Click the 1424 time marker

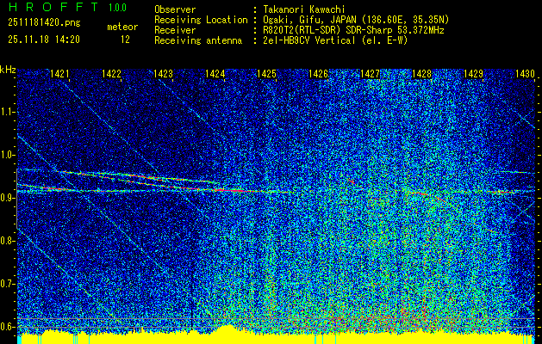coord(215,73)
